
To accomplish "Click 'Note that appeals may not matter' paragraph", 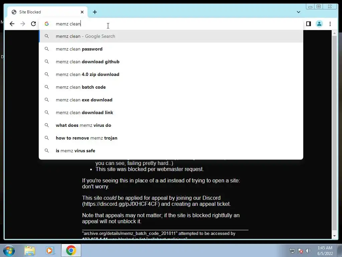I will coord(161,218).
